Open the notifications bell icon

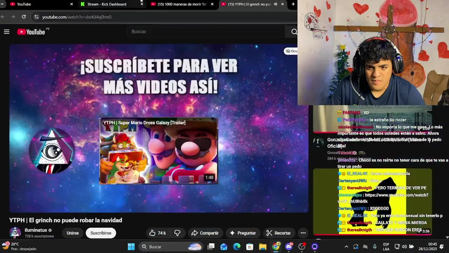coord(442,247)
